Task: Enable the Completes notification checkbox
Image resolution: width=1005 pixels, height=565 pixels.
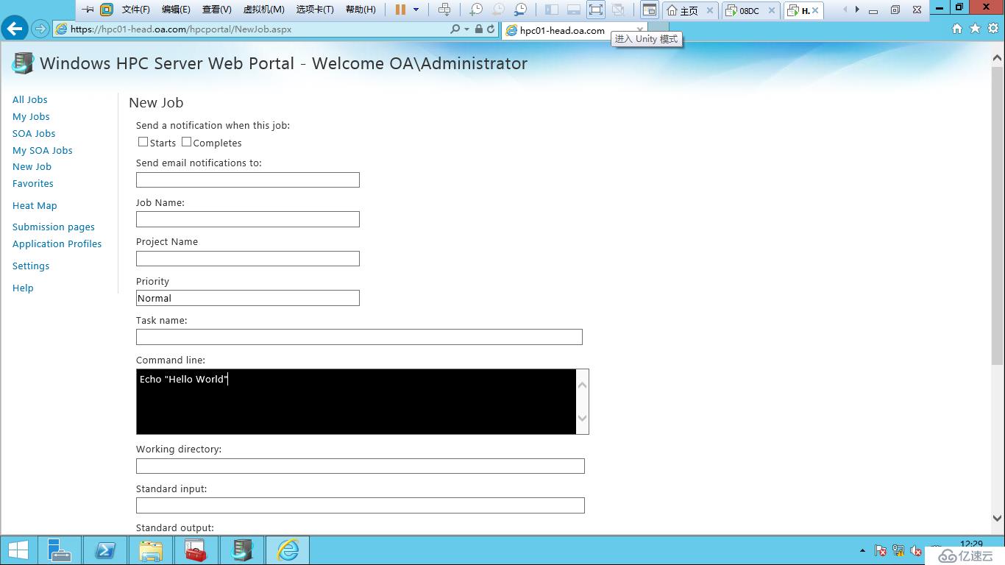Action: click(x=186, y=142)
